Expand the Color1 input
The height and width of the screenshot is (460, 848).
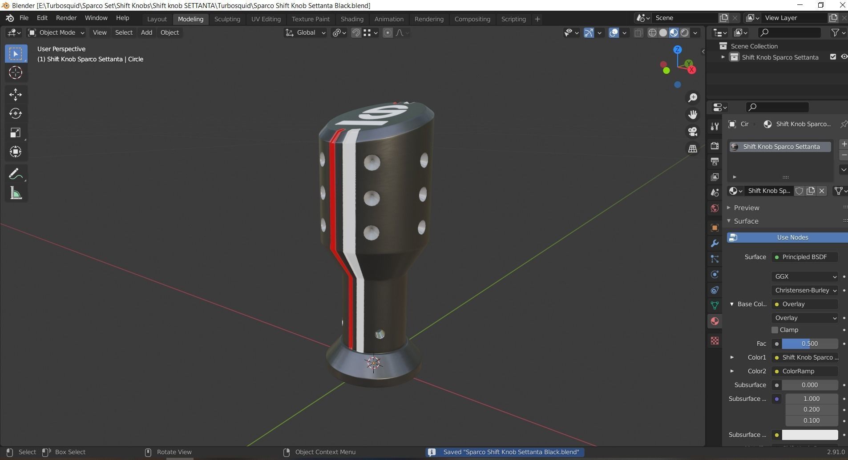(732, 357)
